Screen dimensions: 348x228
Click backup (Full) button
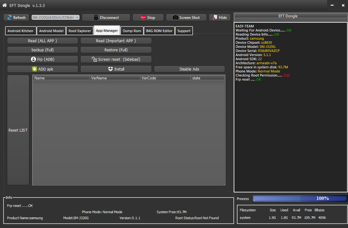[43, 50]
